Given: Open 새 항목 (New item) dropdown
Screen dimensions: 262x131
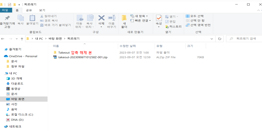Looking at the screenshot, I should [x=139, y=16].
